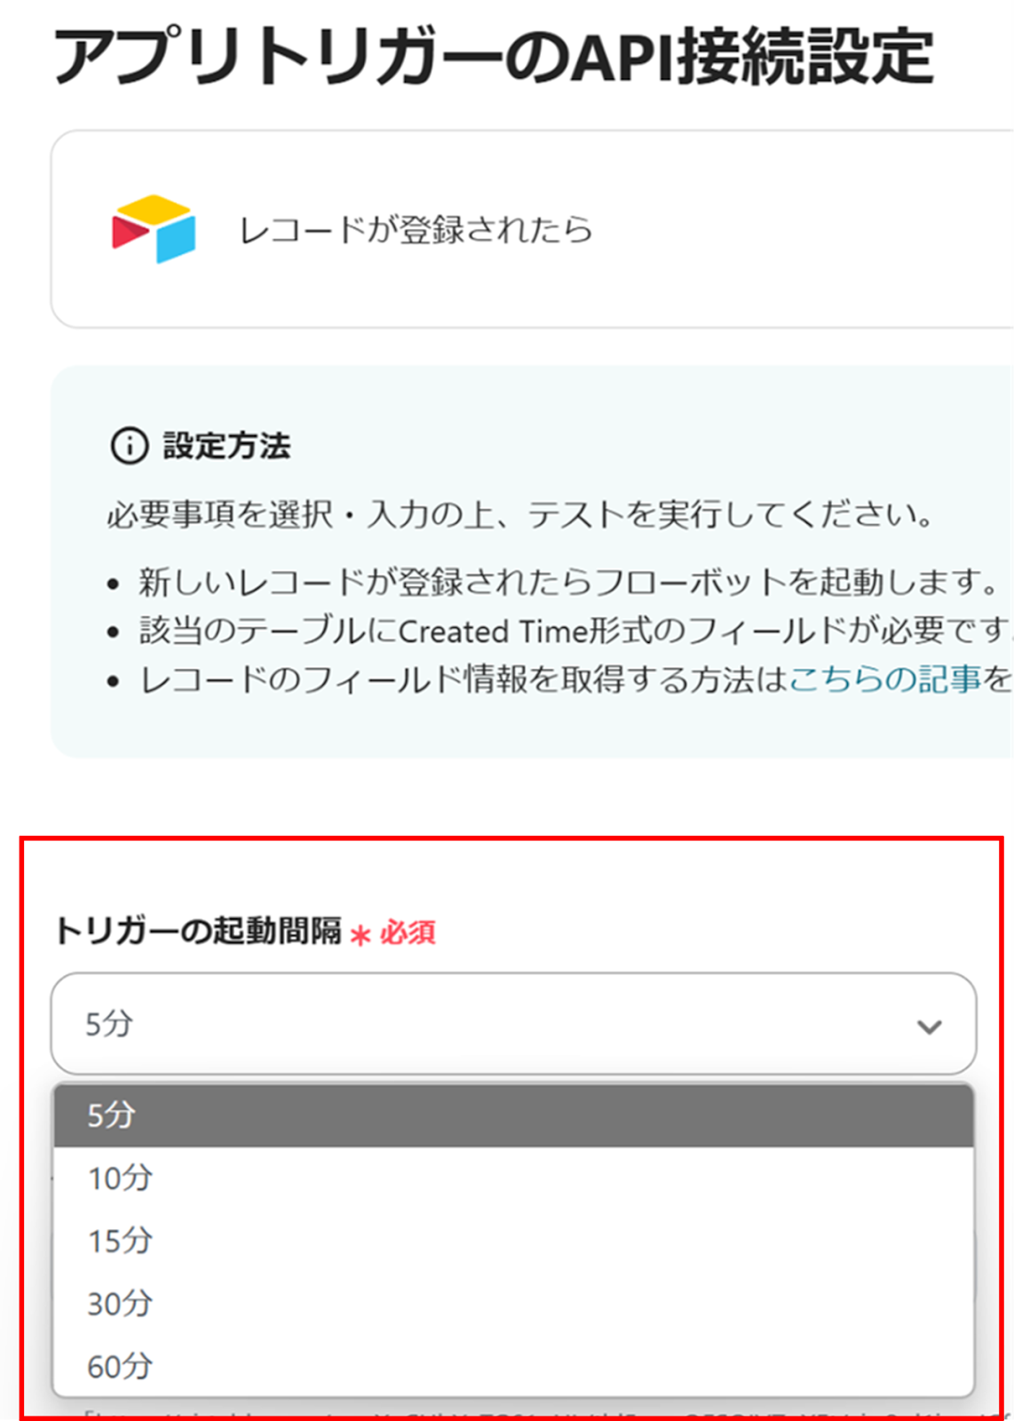Click the red asterisk required marker
Image resolution: width=1014 pixels, height=1421 pixels.
(x=360, y=935)
